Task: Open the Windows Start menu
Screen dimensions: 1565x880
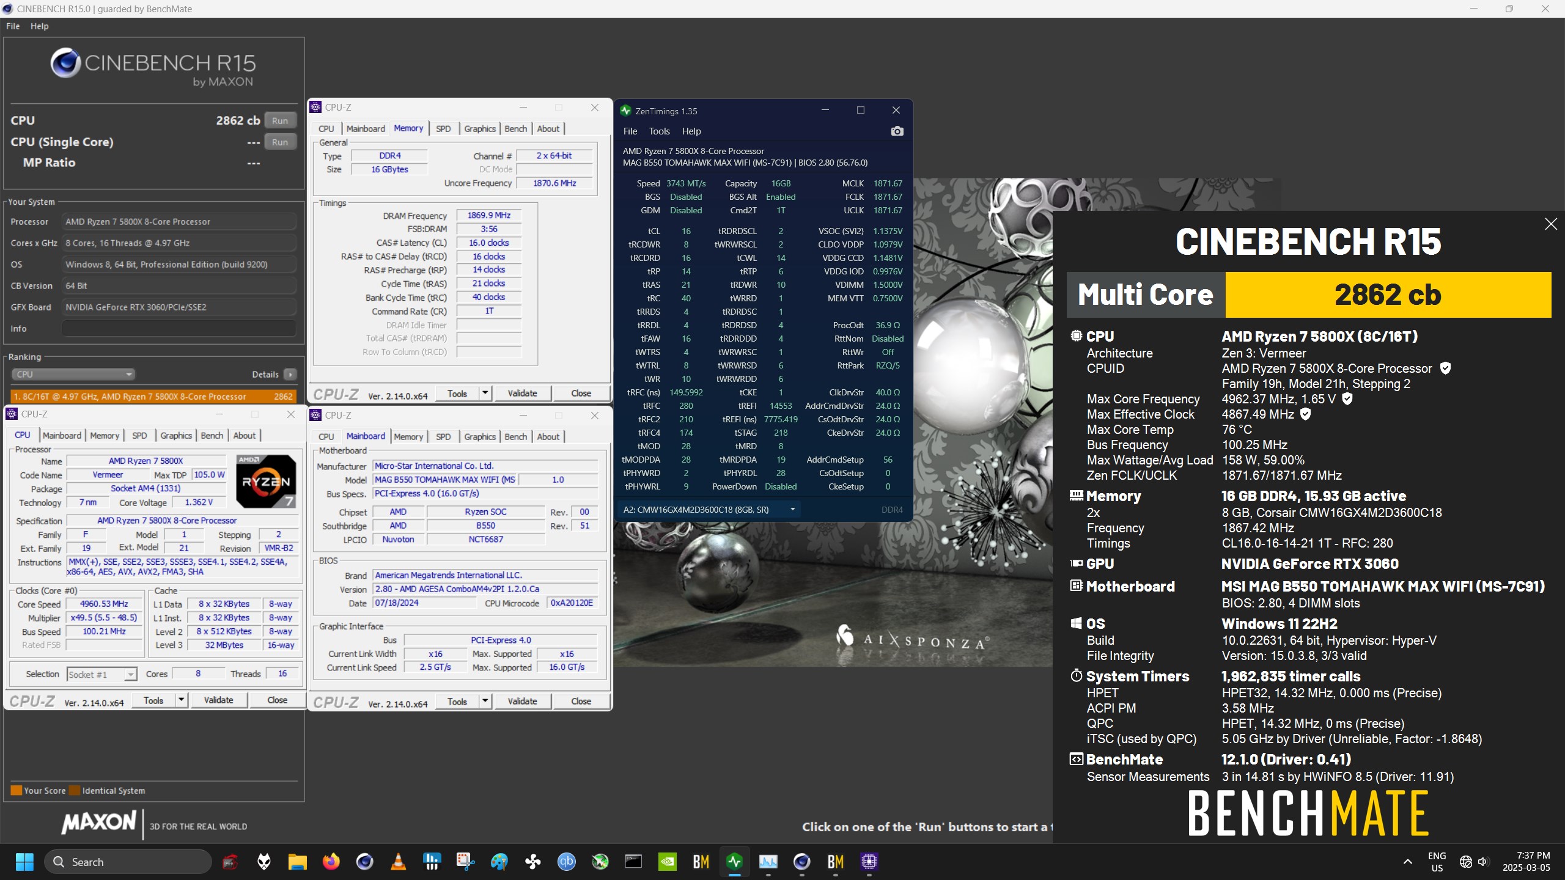Action: [x=24, y=862]
